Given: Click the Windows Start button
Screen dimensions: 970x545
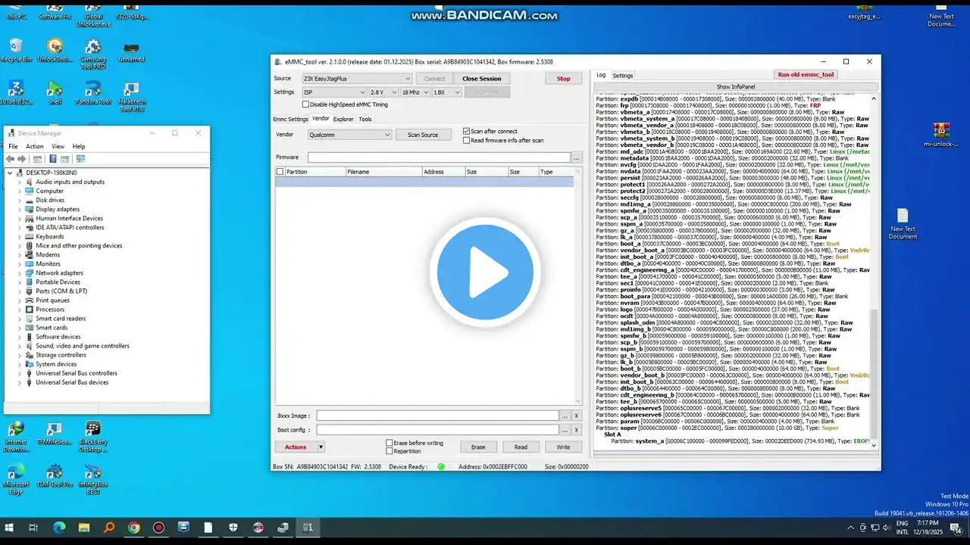Looking at the screenshot, I should click(x=10, y=528).
